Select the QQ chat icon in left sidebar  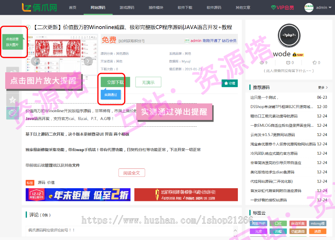(13, 72)
